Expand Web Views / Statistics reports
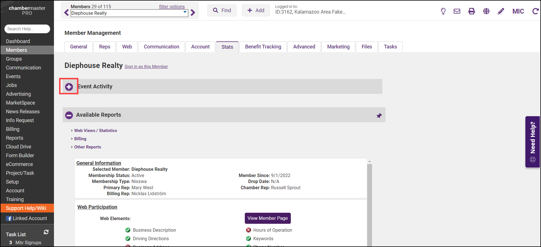This screenshot has width=541, height=247. click(x=95, y=131)
